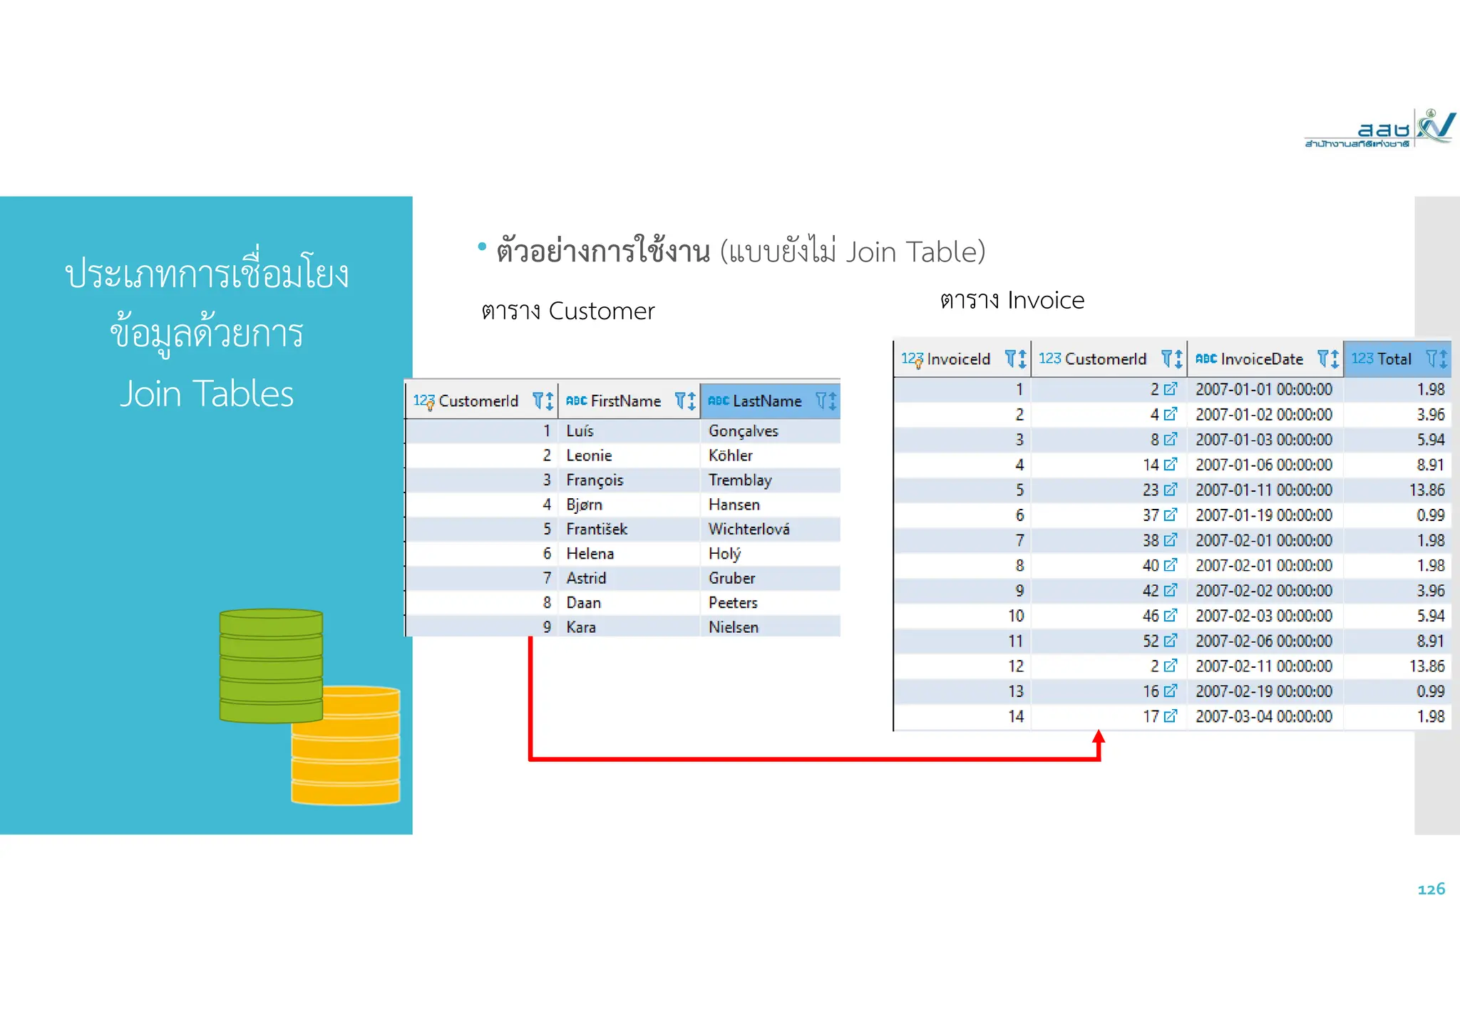
Task: Click the sort arrows in Customer CustomerId header
Action: (550, 401)
